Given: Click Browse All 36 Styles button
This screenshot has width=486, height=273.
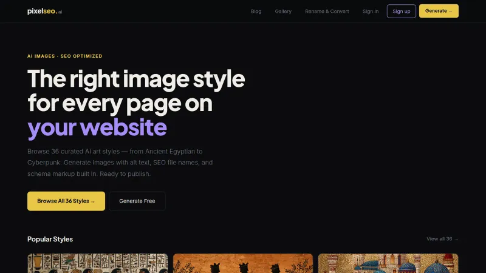Looking at the screenshot, I should click(x=66, y=201).
